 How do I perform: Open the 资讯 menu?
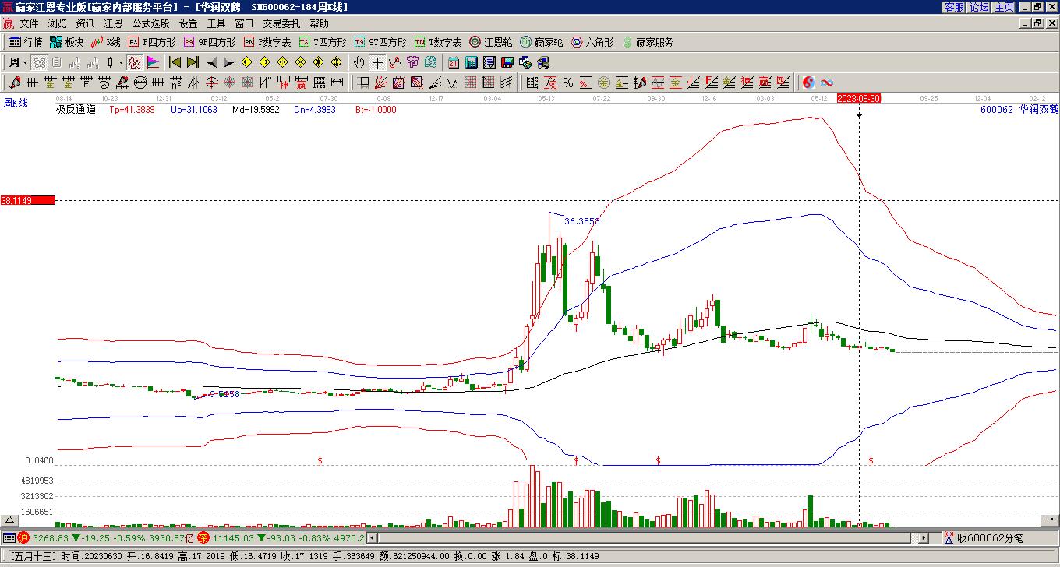tap(85, 23)
